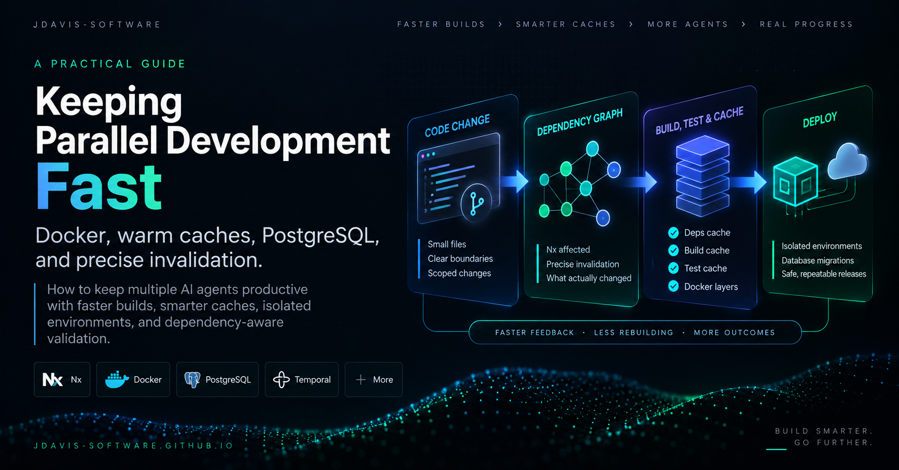Toggle the Test cache checkmark
This screenshot has width=899, height=470.
coord(673,268)
